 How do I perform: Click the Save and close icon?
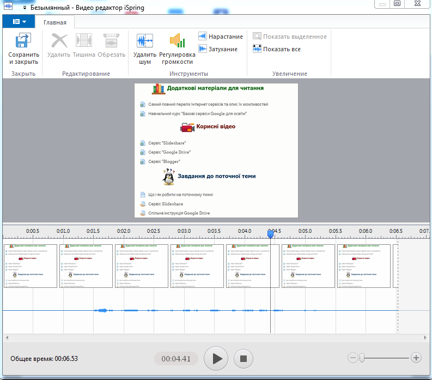[23, 40]
